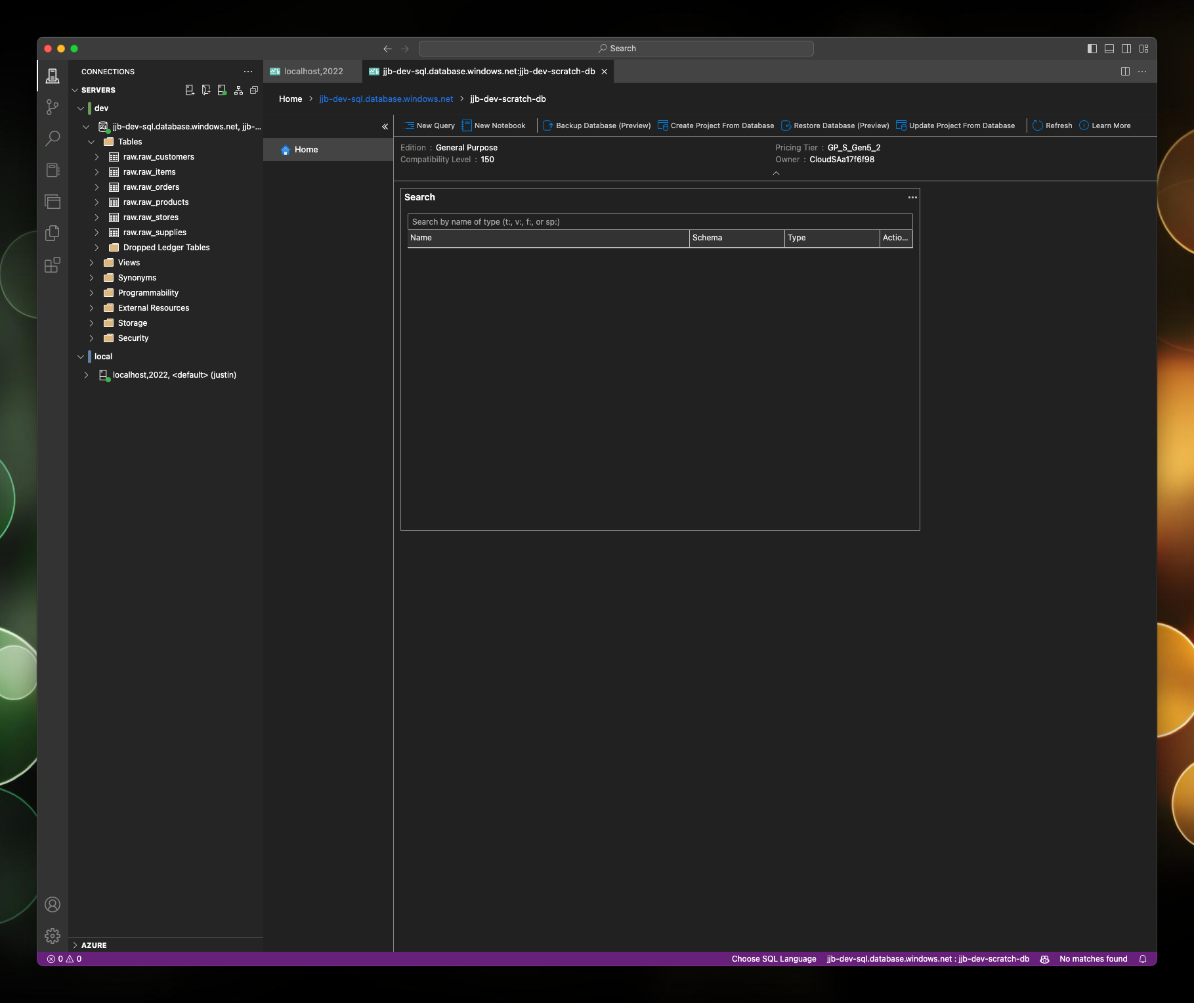Screen dimensions: 1194x1003
Task: Collapse all items in Servers tree
Action: click(x=254, y=90)
